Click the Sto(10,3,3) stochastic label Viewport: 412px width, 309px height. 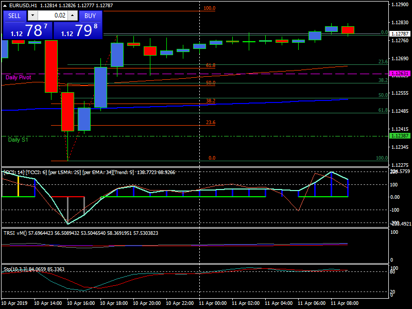34,269
